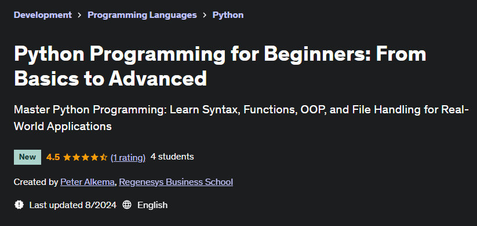Click the 4 students text
The width and height of the screenshot is (477, 226).
[172, 157]
